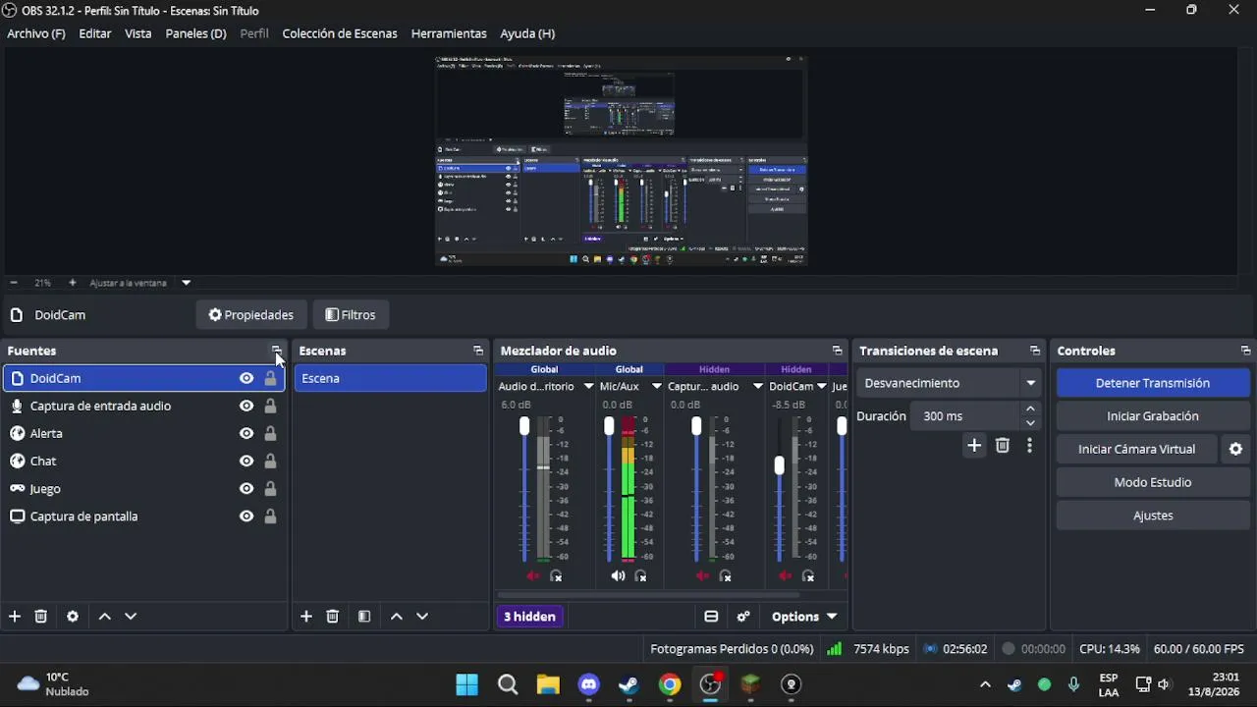Open transition properties three-dot menu
This screenshot has height=707, width=1257.
(x=1029, y=446)
